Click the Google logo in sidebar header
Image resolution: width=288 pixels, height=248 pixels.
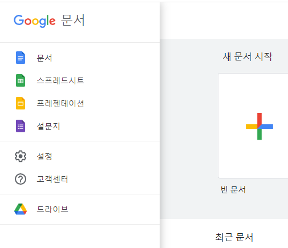coord(35,21)
